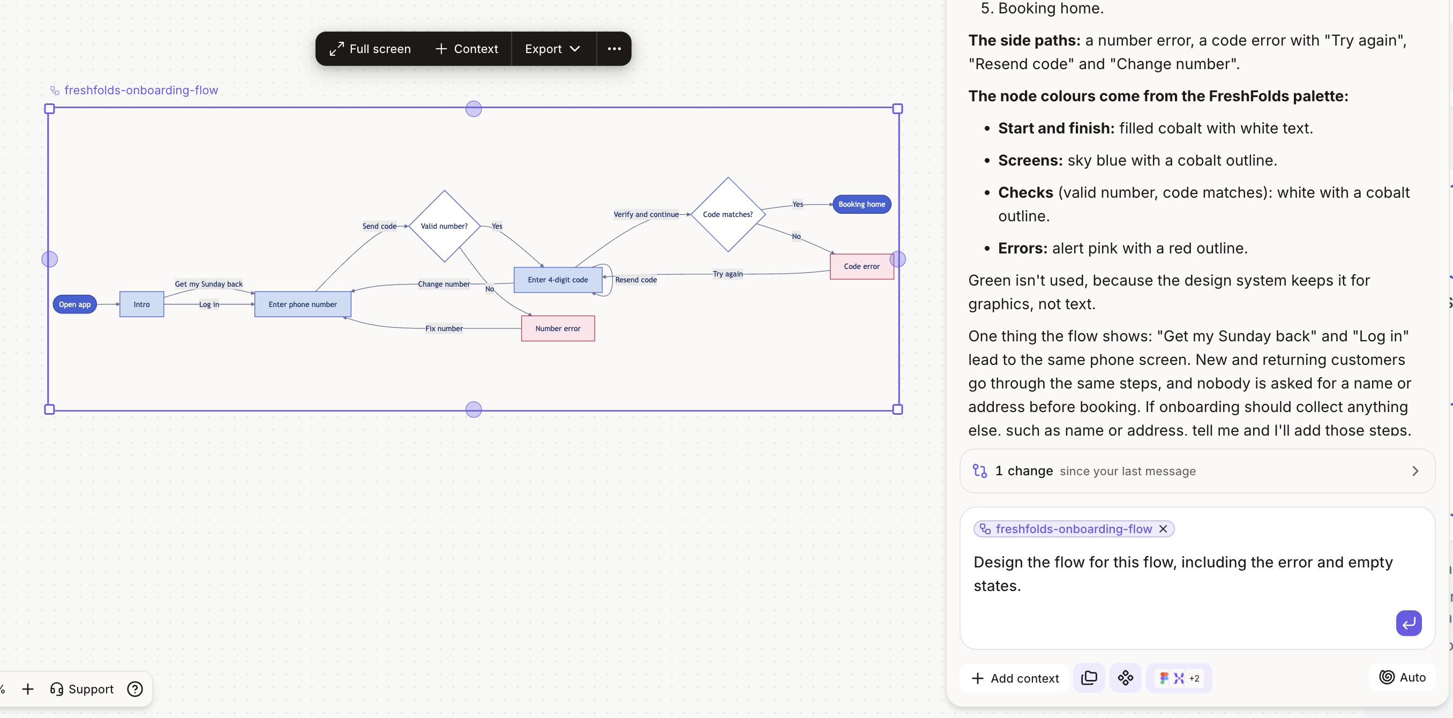The height and width of the screenshot is (718, 1453).
Task: Open the Auto mode selector
Action: pyautogui.click(x=1402, y=677)
